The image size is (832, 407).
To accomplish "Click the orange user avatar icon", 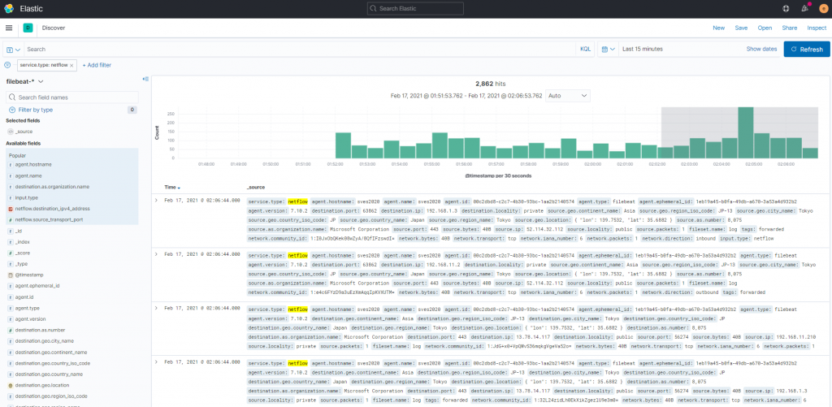I will 823,8.
